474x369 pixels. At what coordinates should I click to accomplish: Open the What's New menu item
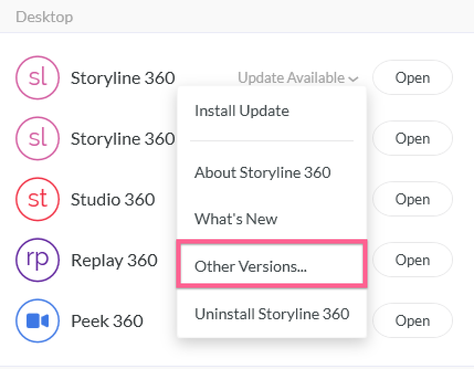[236, 219]
